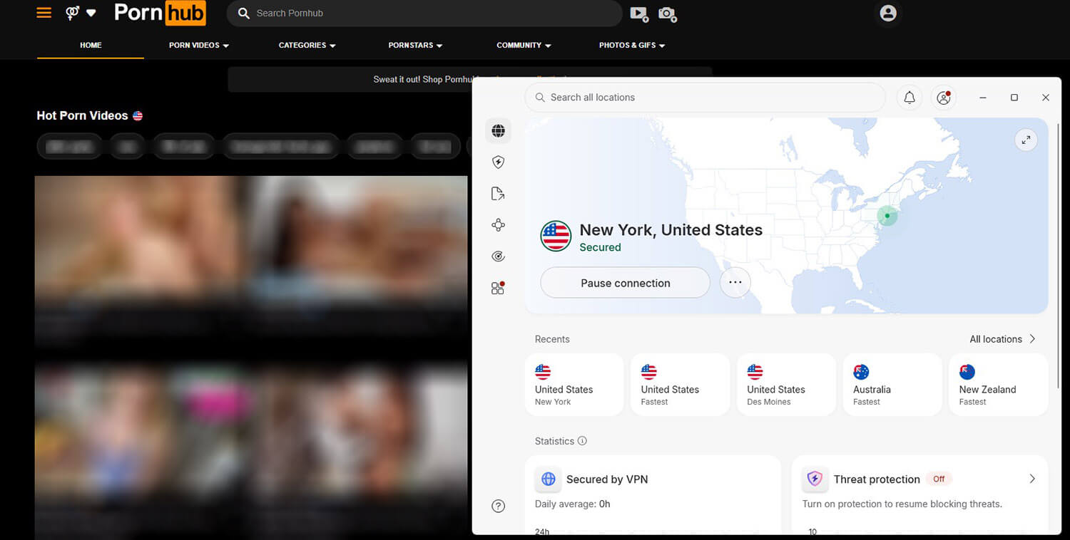This screenshot has height=540, width=1070.
Task: Connect to recent New Zealand Fastest
Action: point(999,385)
